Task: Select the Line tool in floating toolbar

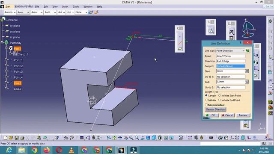Action: coord(180,43)
